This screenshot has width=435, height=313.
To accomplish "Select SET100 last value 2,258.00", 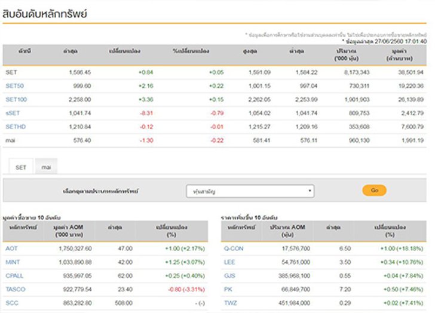I will 80,100.
